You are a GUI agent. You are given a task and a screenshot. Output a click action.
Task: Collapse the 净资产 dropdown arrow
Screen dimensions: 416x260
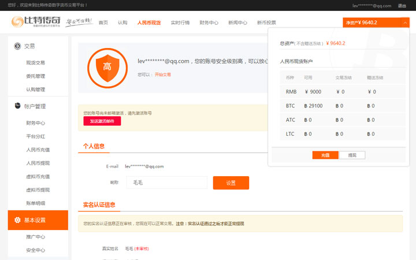405,23
